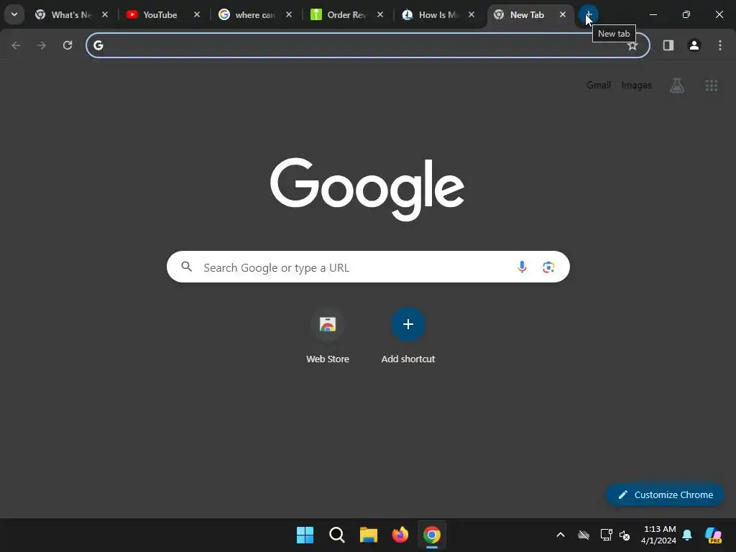The image size is (736, 552).
Task: Open the side panel
Action: coord(668,45)
